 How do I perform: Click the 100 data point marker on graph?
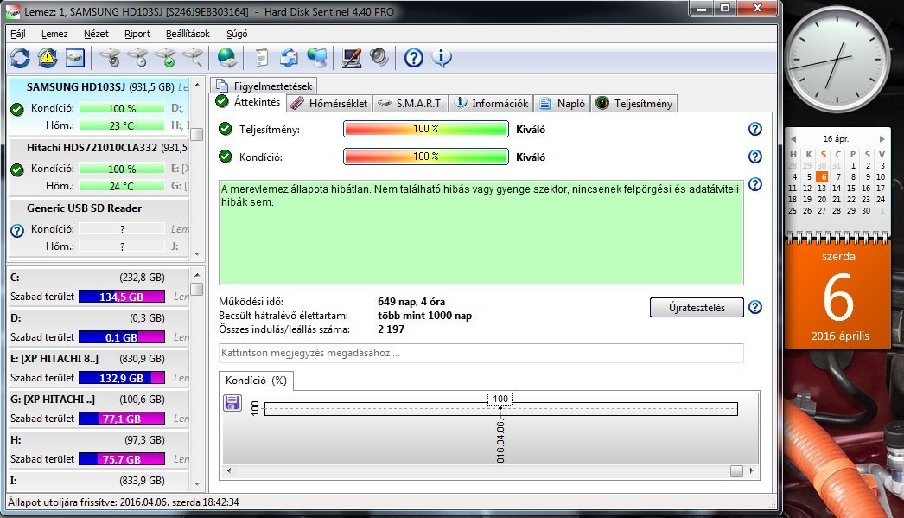500,408
